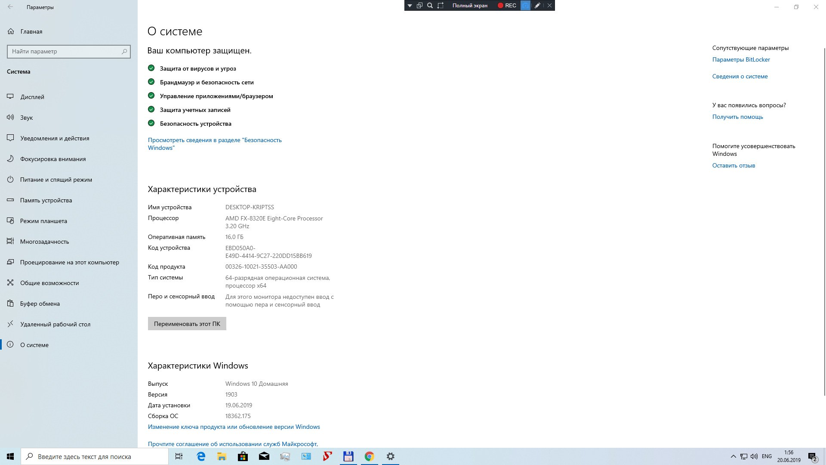
Task: Go to Фокусировка внимания section
Action: click(x=52, y=159)
